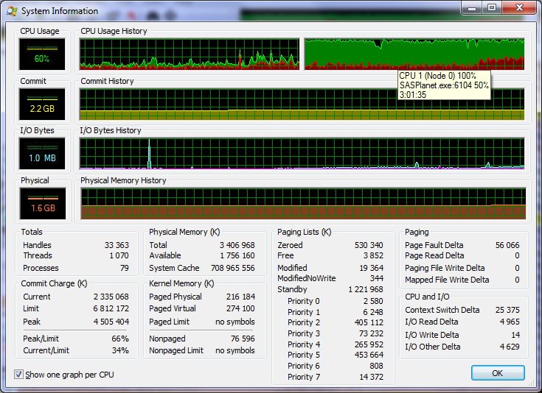This screenshot has height=393, width=542.
Task: Maximize the System Information window
Action: tap(492, 8)
